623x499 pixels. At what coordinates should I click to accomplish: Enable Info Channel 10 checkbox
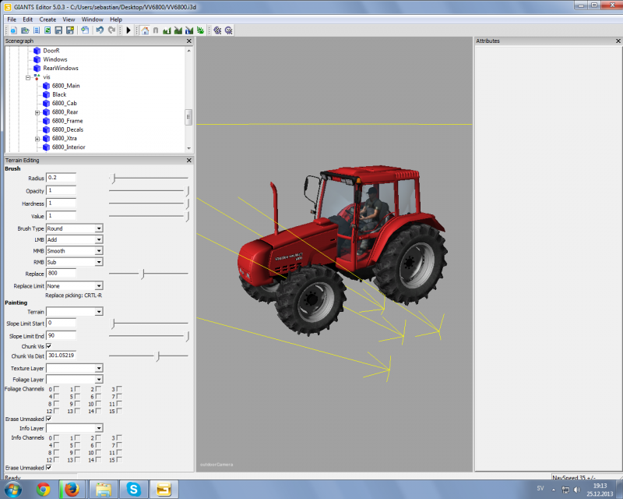click(98, 452)
